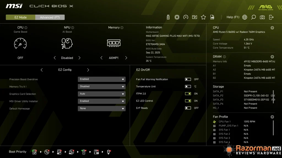
Task: Open the Favorites star icon
Action: (x=203, y=17)
